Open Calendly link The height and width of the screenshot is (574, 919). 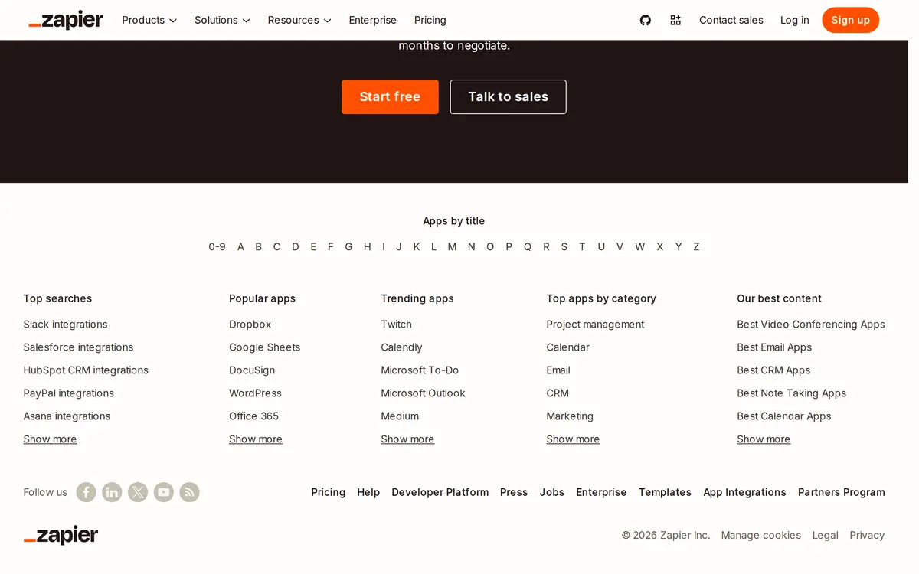(x=402, y=347)
